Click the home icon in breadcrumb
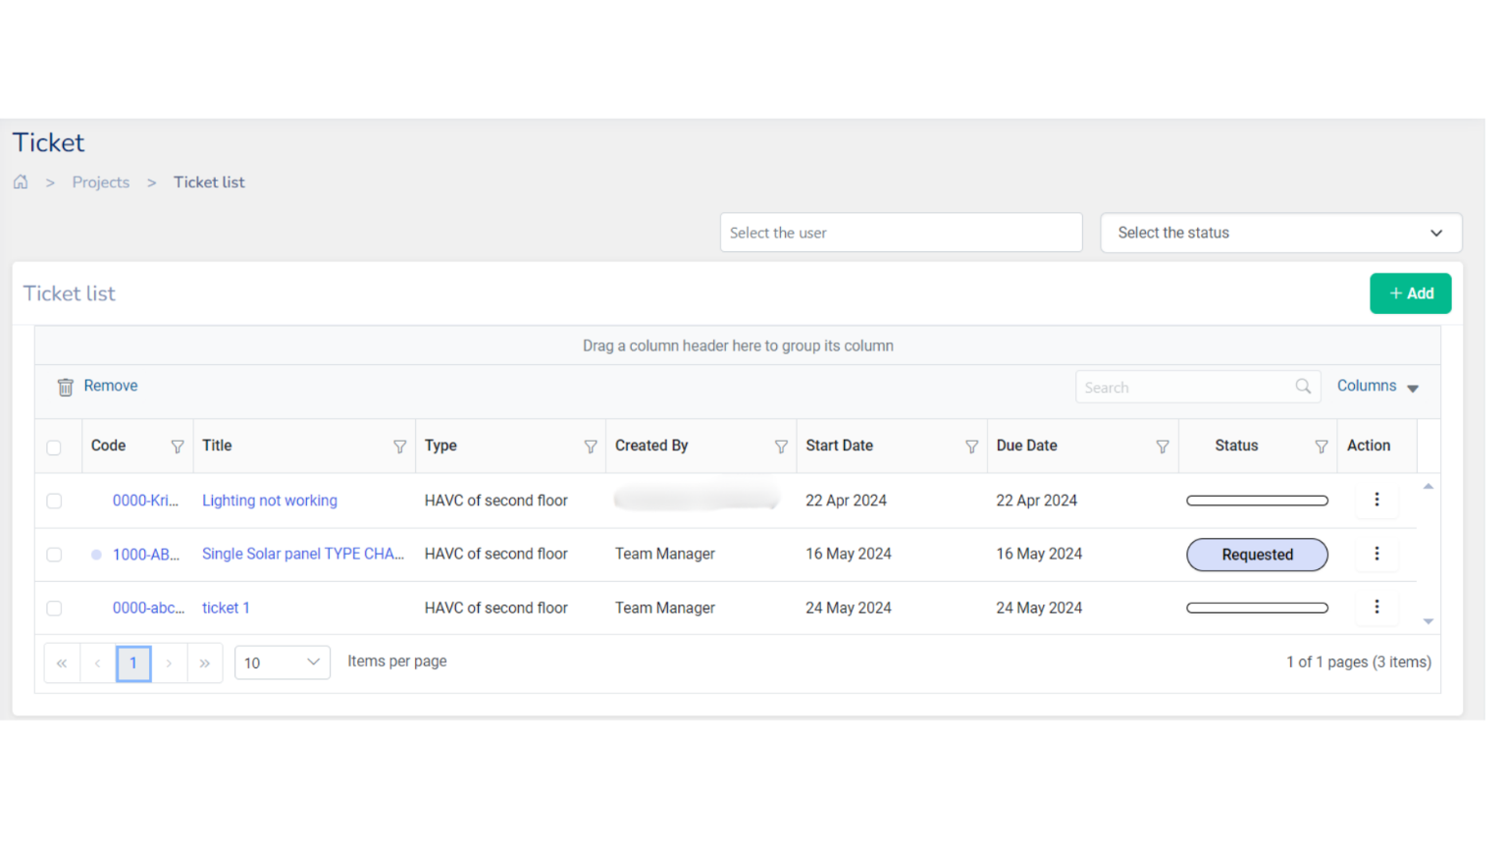 21,183
